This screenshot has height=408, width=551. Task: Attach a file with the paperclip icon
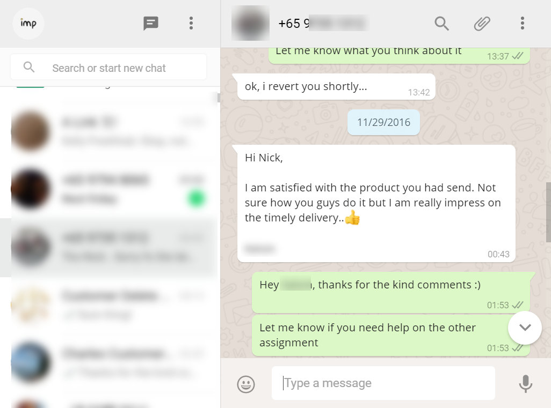point(482,24)
